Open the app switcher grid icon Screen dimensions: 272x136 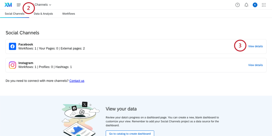coord(264,5)
